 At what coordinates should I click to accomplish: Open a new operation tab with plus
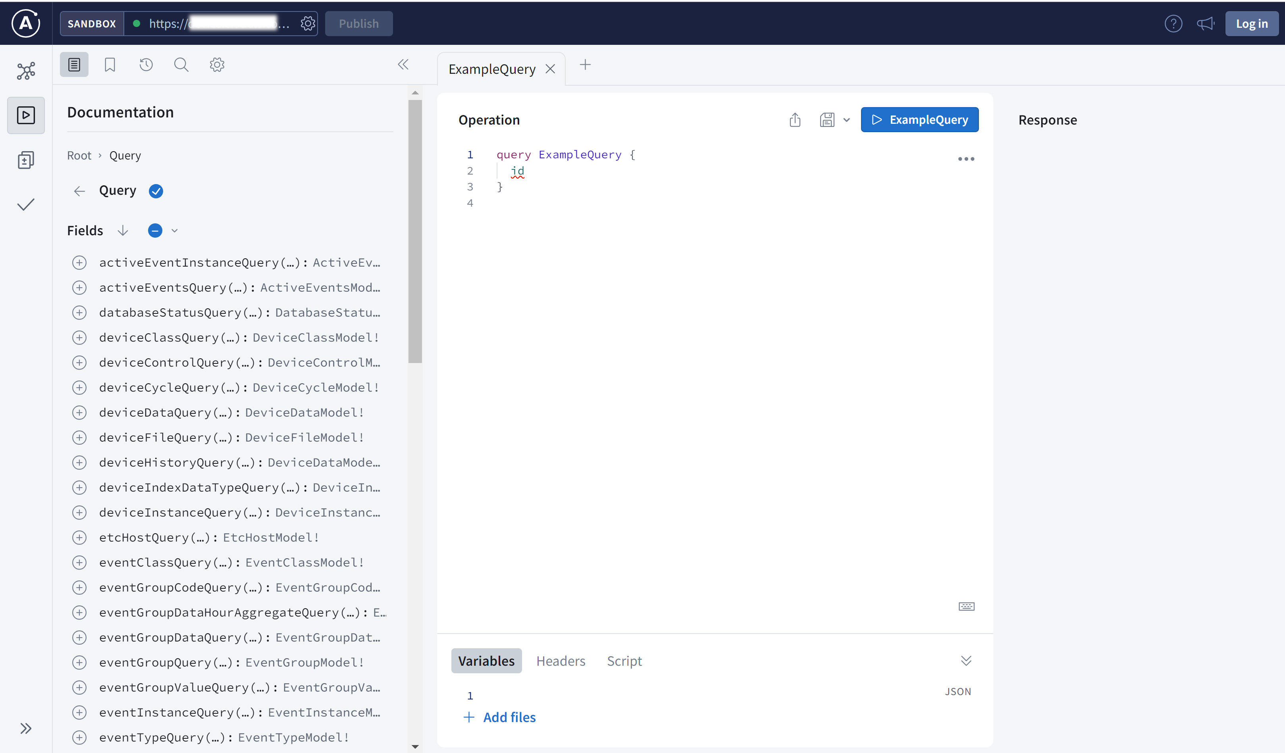tap(585, 65)
